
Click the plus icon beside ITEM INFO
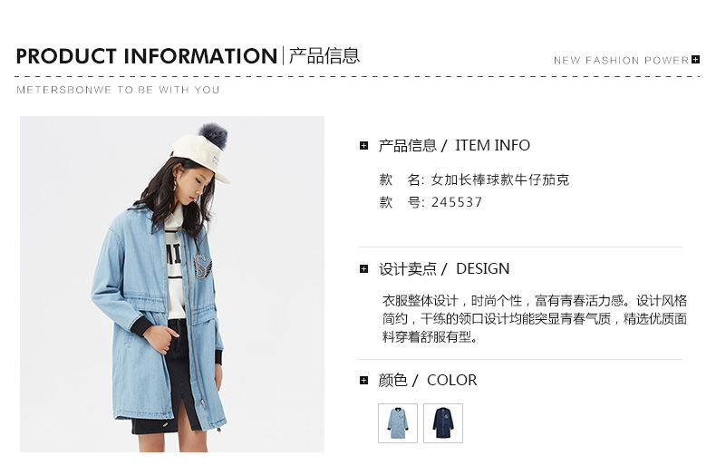[x=364, y=146]
